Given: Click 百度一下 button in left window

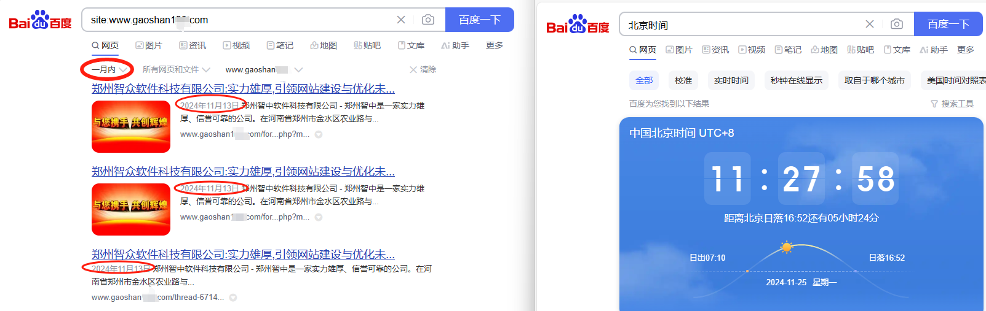Looking at the screenshot, I should point(480,20).
